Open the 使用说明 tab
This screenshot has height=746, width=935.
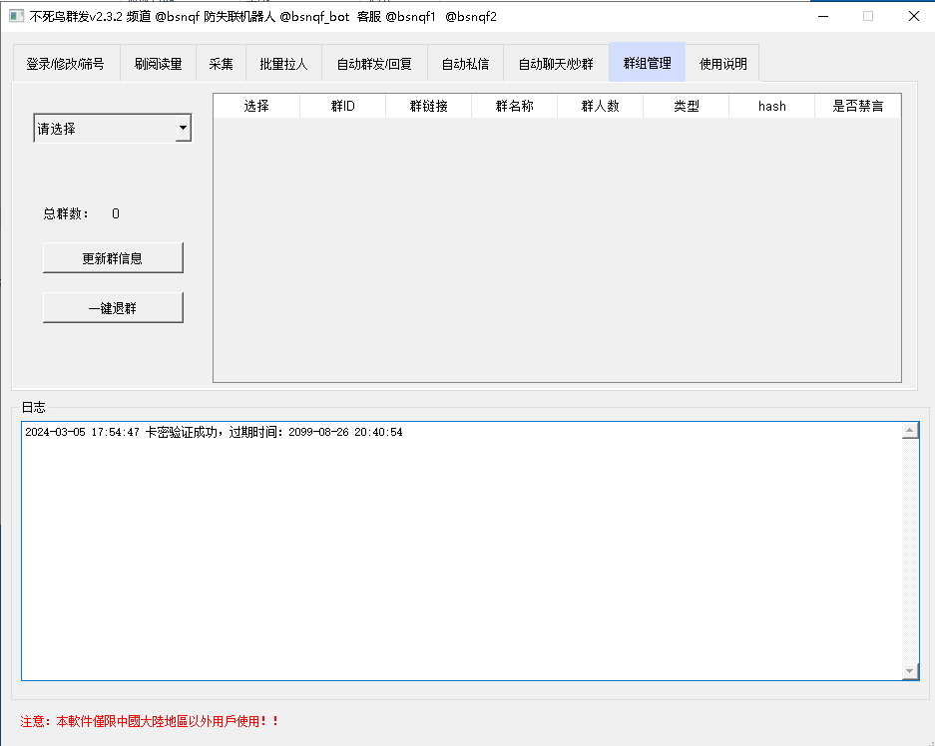[x=722, y=64]
